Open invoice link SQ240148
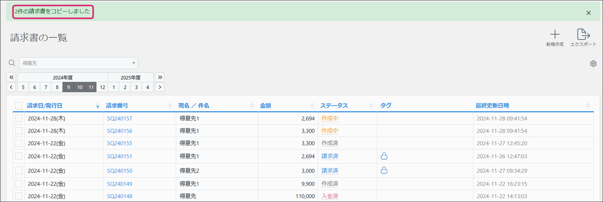Viewport: 603px width, 202px height. (x=120, y=196)
